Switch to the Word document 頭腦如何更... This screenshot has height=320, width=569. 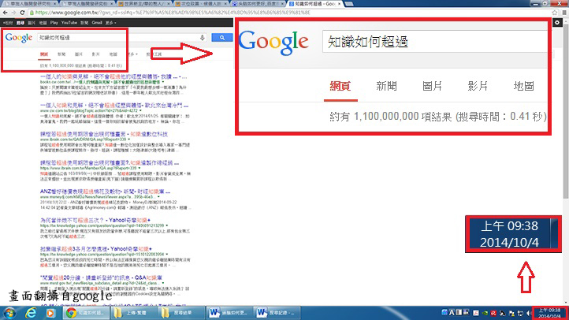[x=229, y=312]
